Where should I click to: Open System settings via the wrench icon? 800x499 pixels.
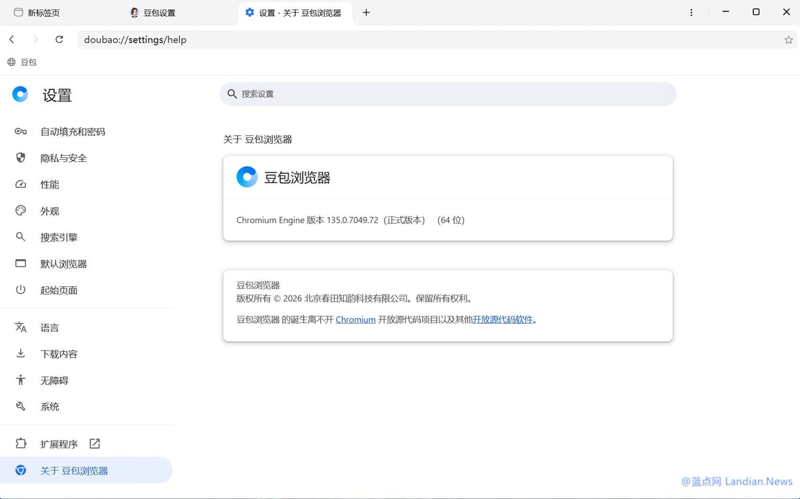point(21,406)
